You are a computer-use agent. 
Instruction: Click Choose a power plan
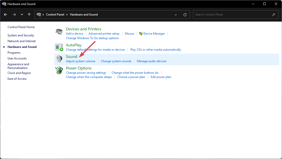[131, 77]
